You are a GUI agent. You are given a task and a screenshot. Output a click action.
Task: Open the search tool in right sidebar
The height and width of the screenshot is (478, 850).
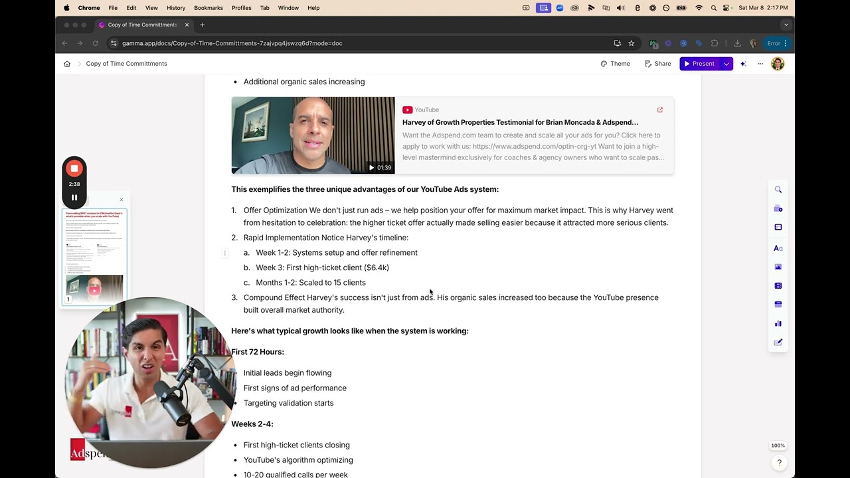(778, 190)
